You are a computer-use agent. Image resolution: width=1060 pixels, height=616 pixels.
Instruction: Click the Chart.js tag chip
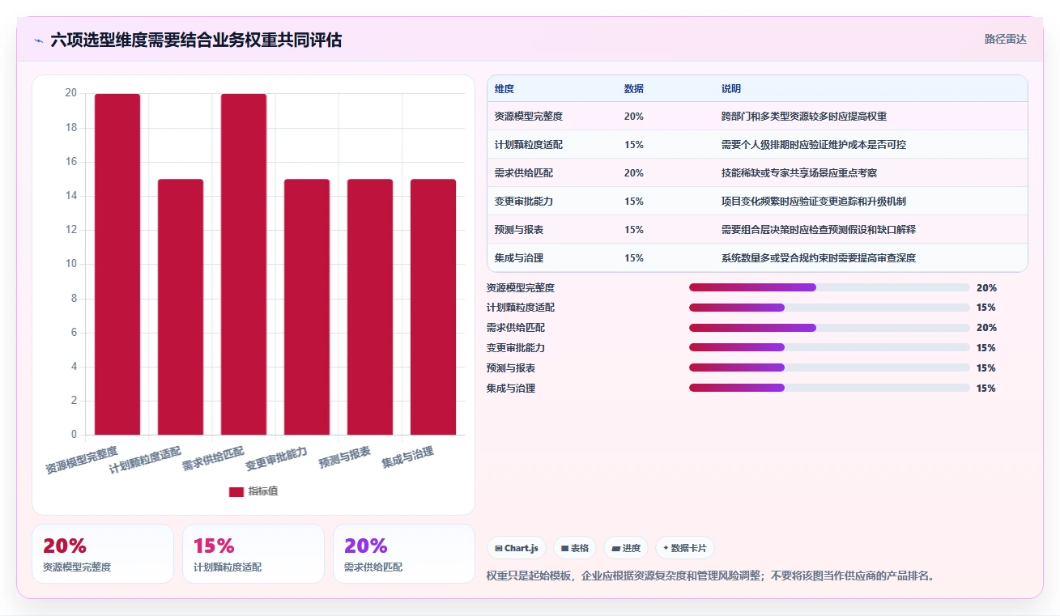coord(517,548)
